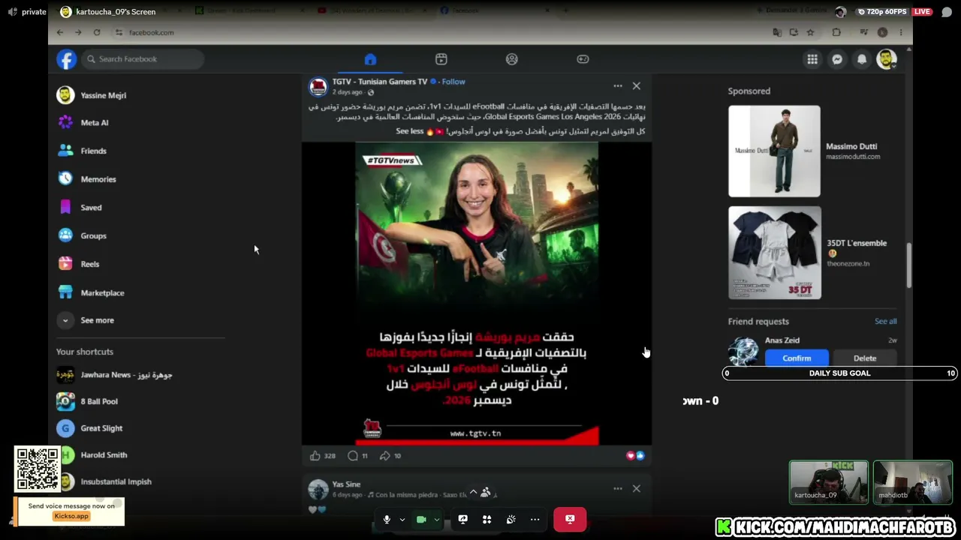Open Jawhara News shortcut
The width and height of the screenshot is (961, 540).
tap(115, 374)
